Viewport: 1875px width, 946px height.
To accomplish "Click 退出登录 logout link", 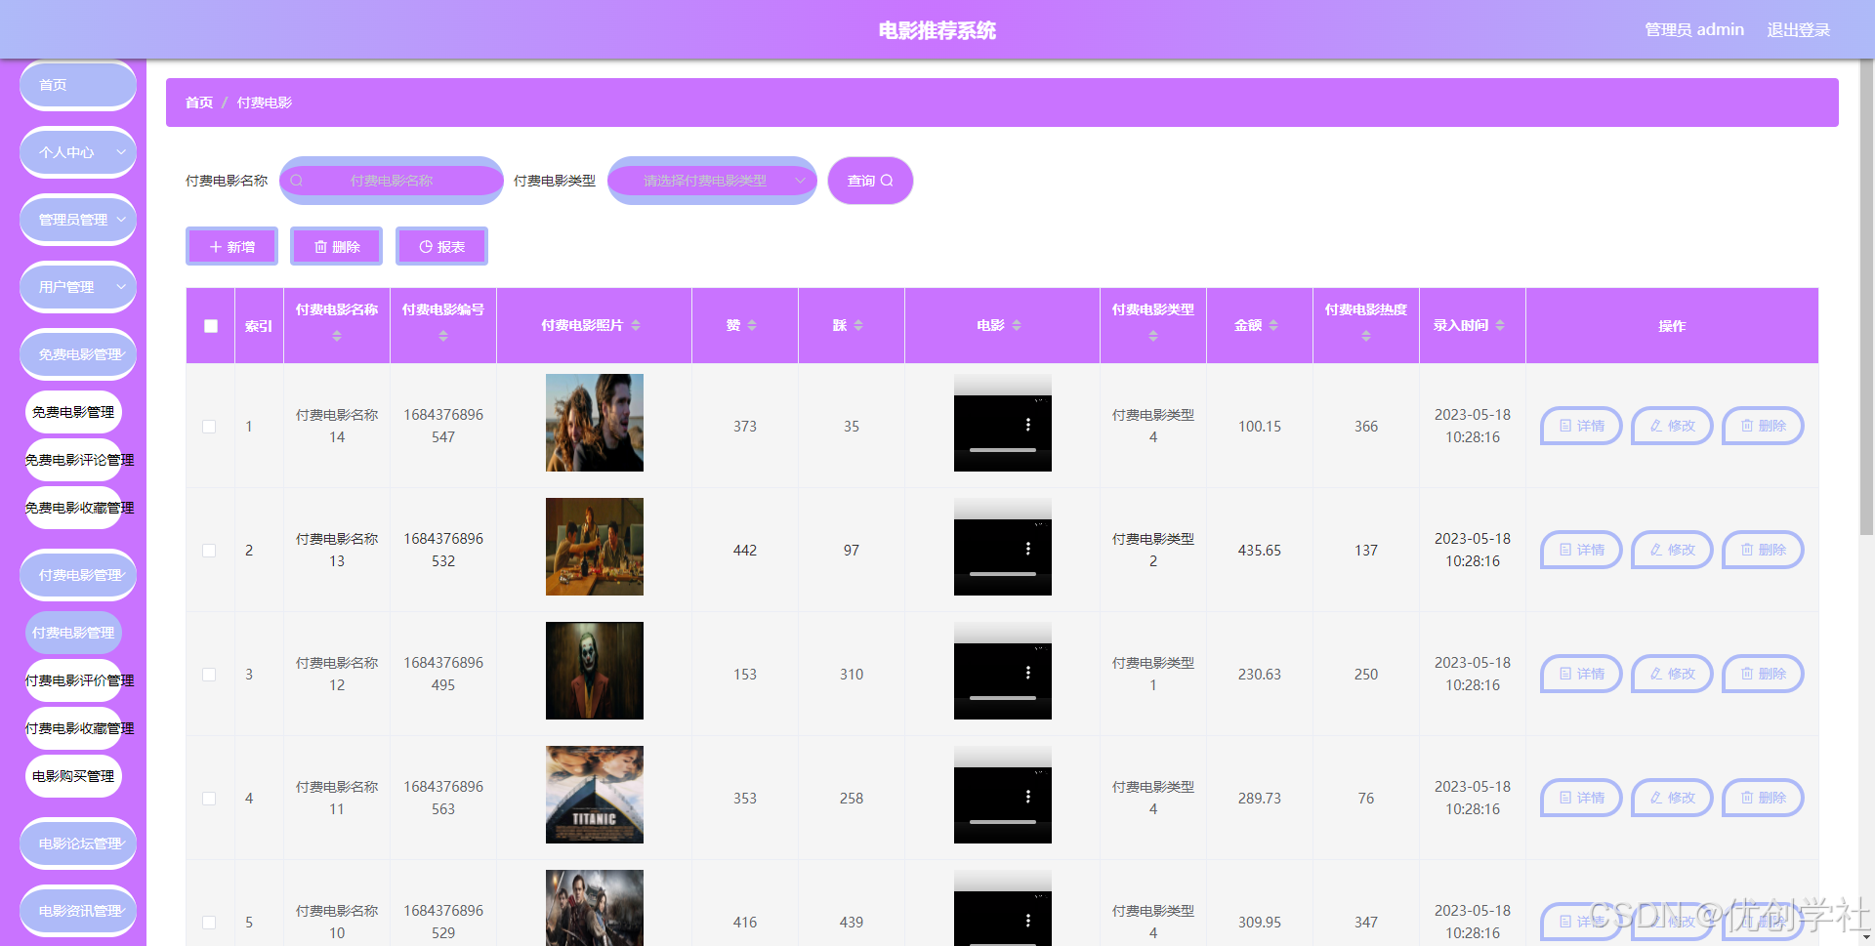I will click(1798, 30).
